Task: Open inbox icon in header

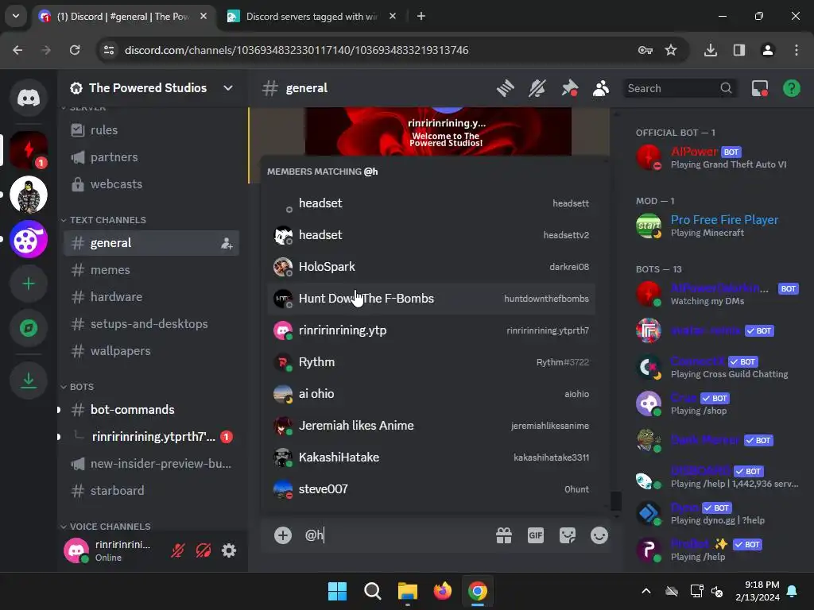Action: [759, 88]
